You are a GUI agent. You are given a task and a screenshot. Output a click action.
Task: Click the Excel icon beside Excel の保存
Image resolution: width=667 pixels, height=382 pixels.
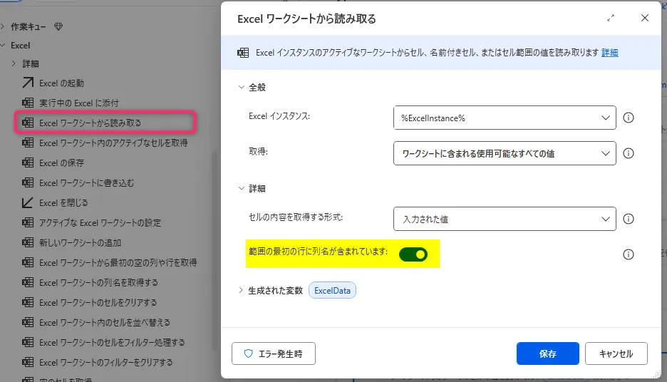click(29, 163)
